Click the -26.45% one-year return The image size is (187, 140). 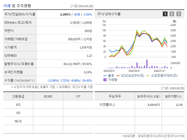click(87, 81)
